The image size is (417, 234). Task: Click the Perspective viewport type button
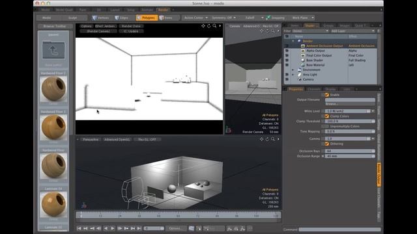(91, 140)
